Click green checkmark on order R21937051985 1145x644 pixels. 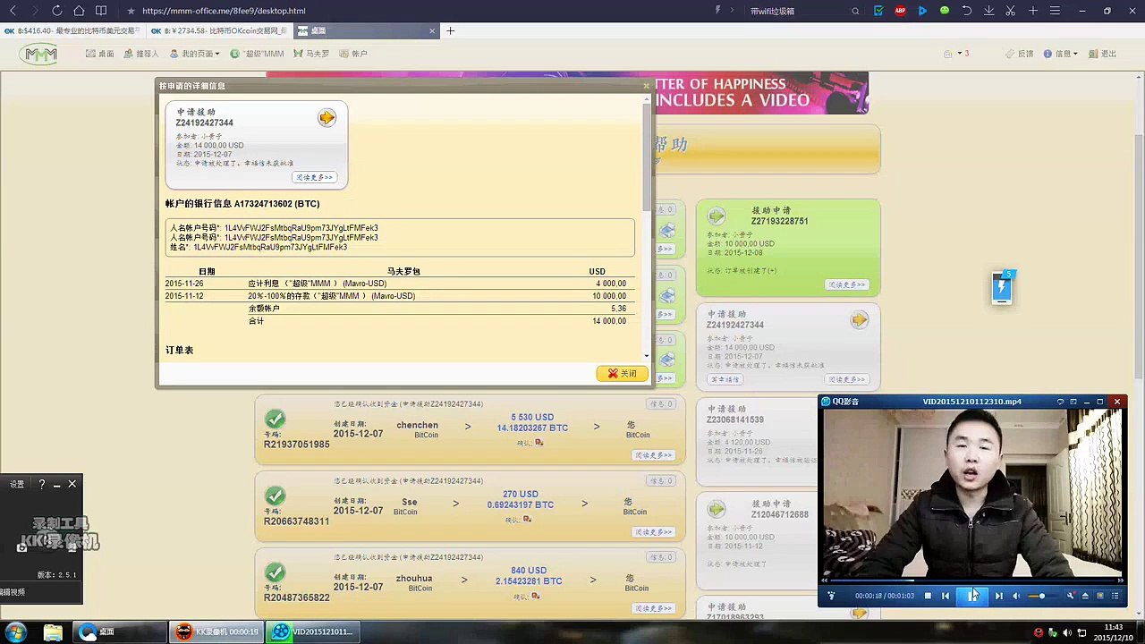pyautogui.click(x=276, y=419)
